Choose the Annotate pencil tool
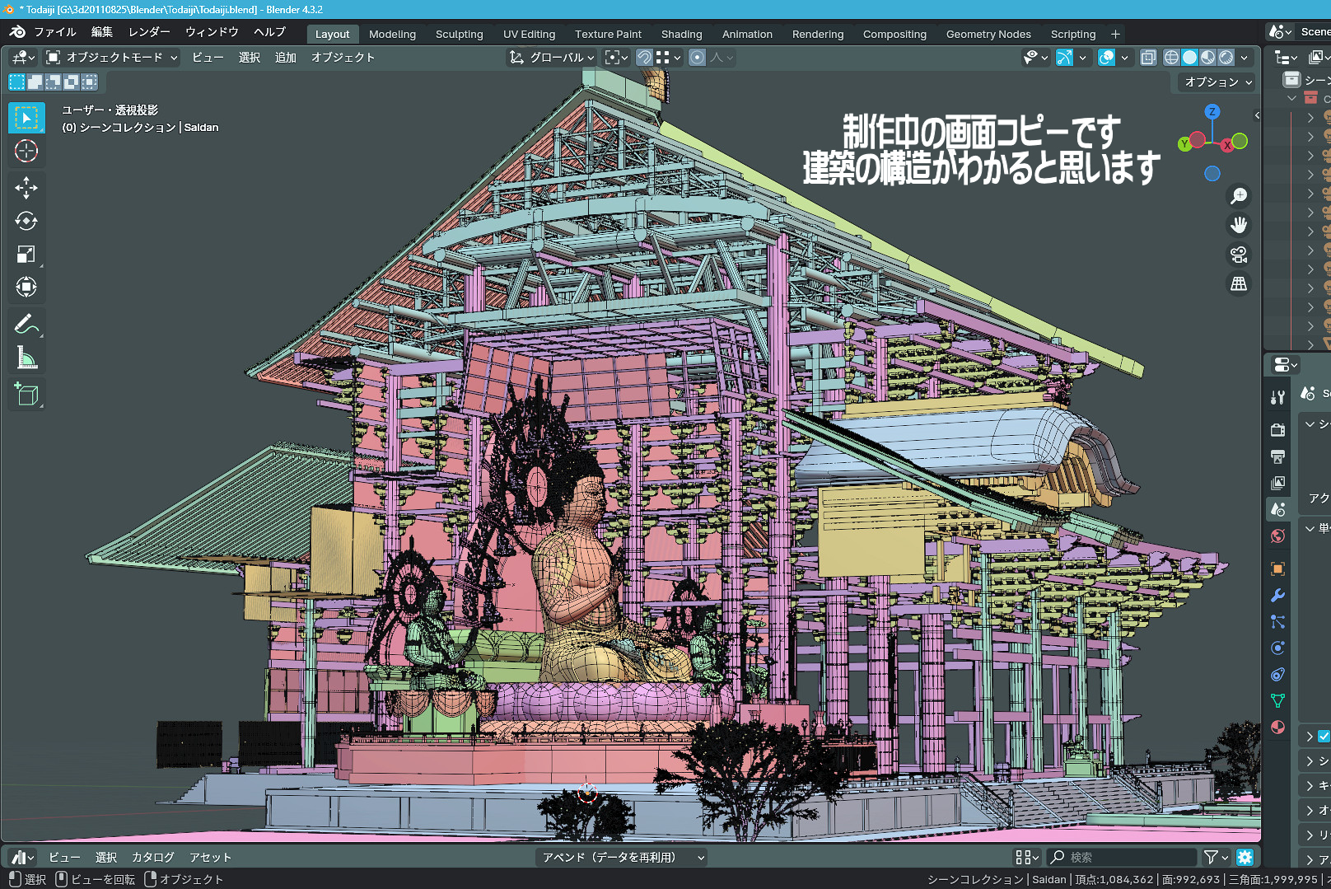This screenshot has width=1331, height=889. (x=26, y=325)
